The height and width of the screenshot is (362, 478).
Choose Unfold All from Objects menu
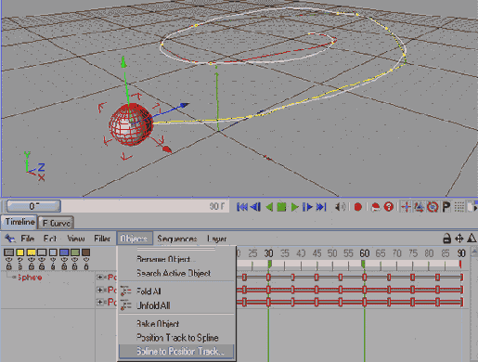(x=176, y=305)
